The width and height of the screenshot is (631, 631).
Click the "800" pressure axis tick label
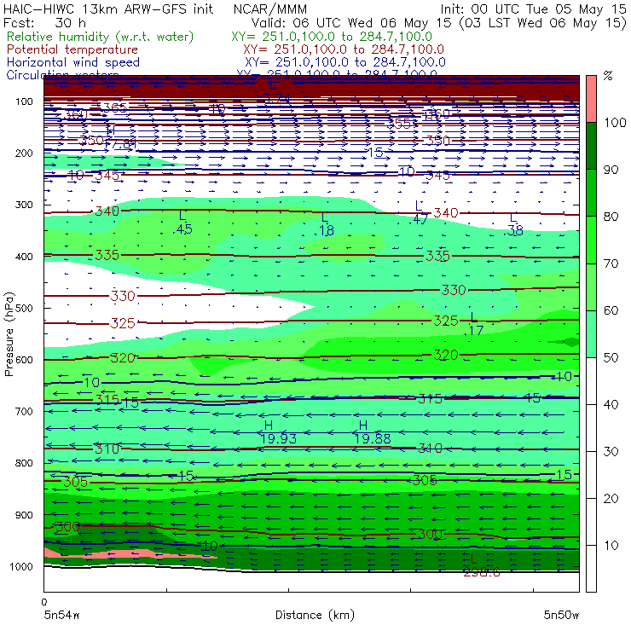[x=24, y=463]
